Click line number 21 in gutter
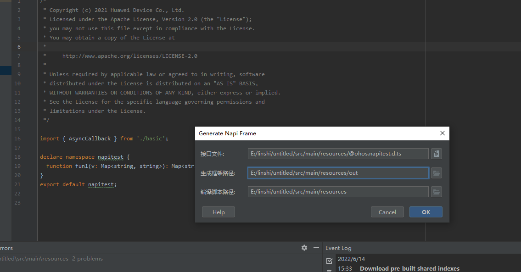 17,184
